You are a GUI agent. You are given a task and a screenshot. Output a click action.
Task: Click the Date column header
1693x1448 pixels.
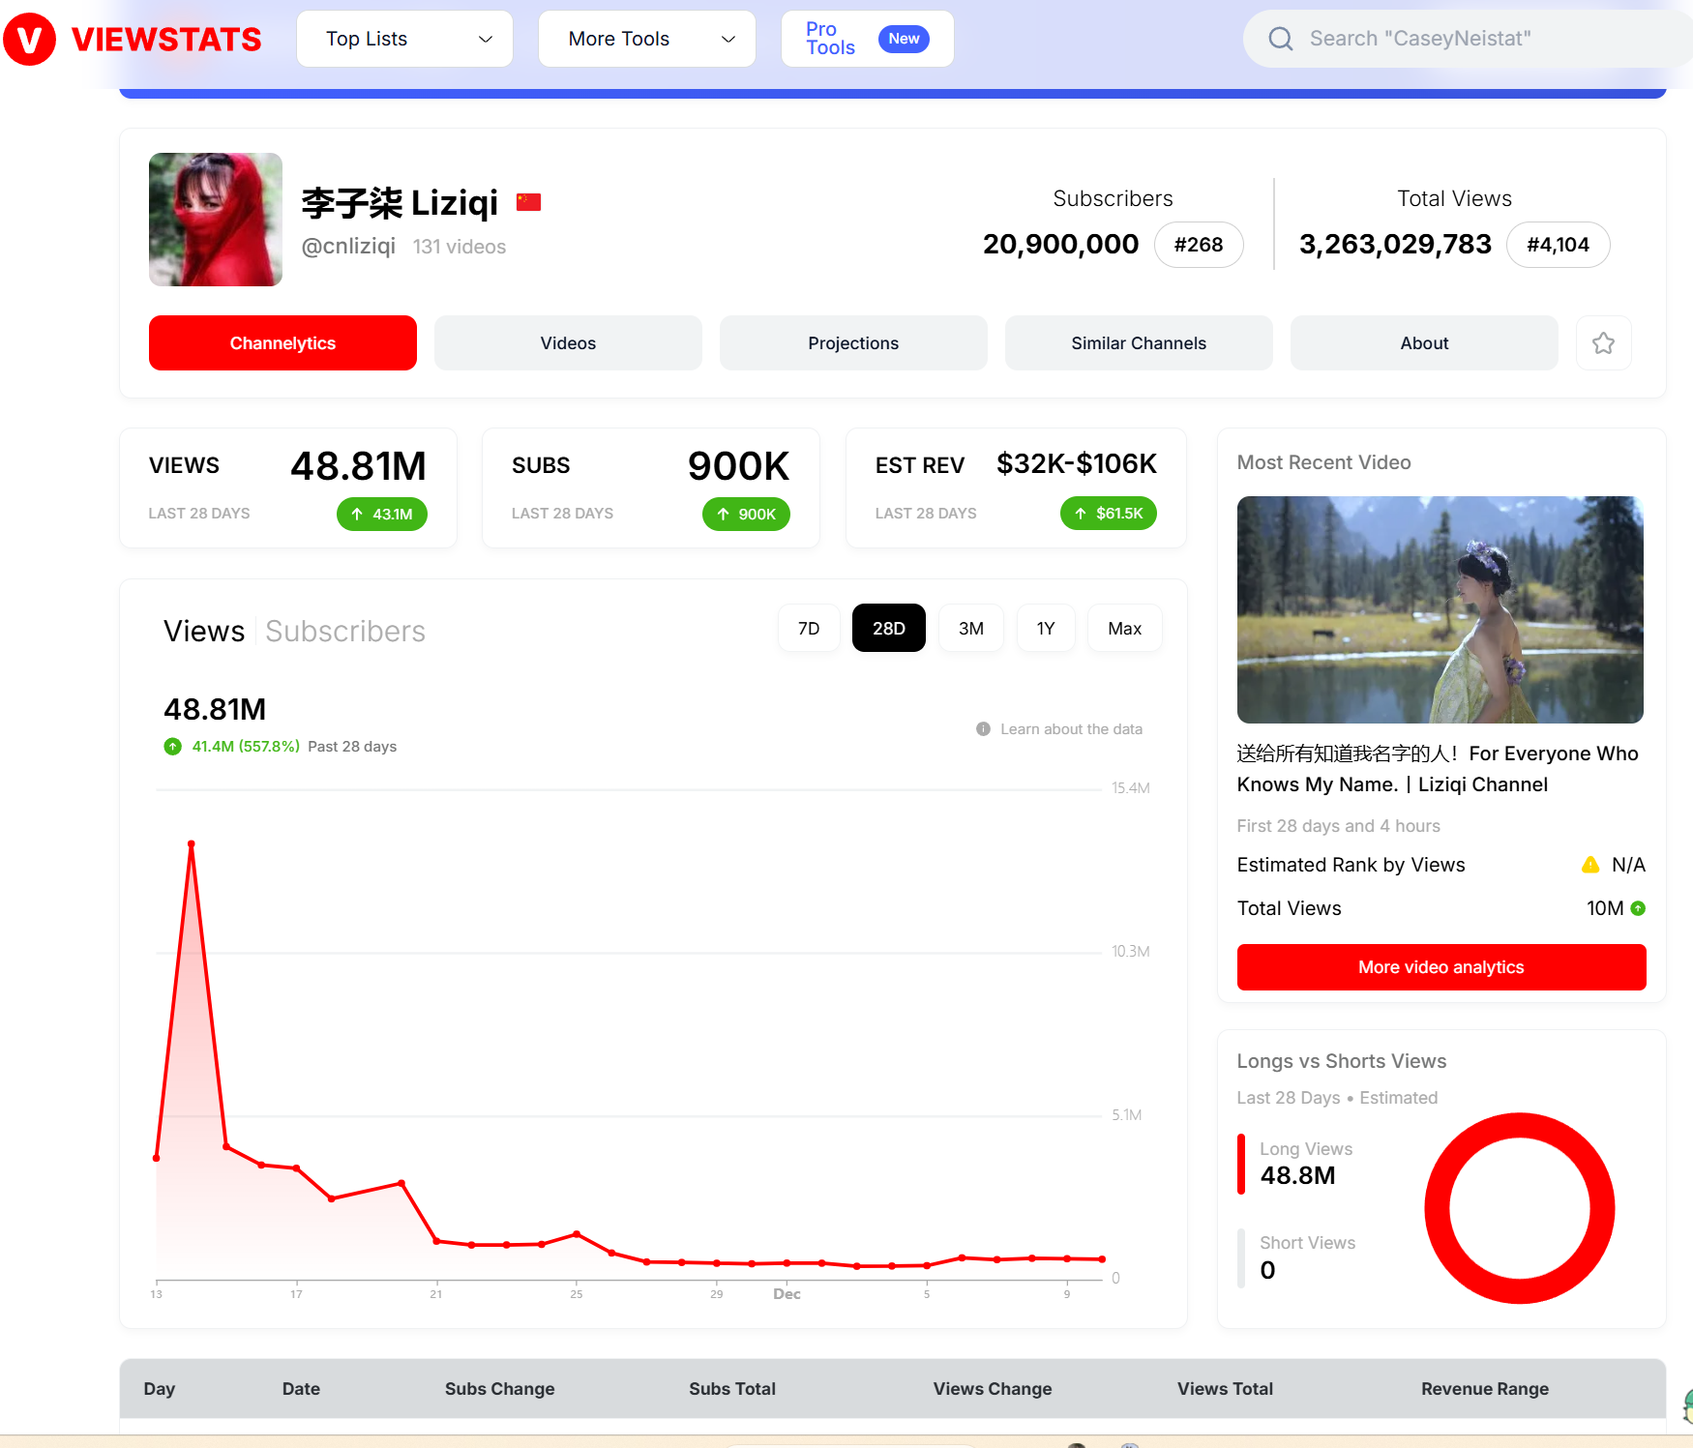pos(301,1389)
